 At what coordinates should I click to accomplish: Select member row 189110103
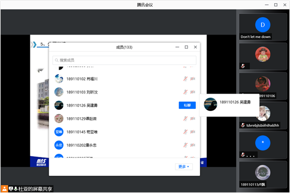pos(124,92)
